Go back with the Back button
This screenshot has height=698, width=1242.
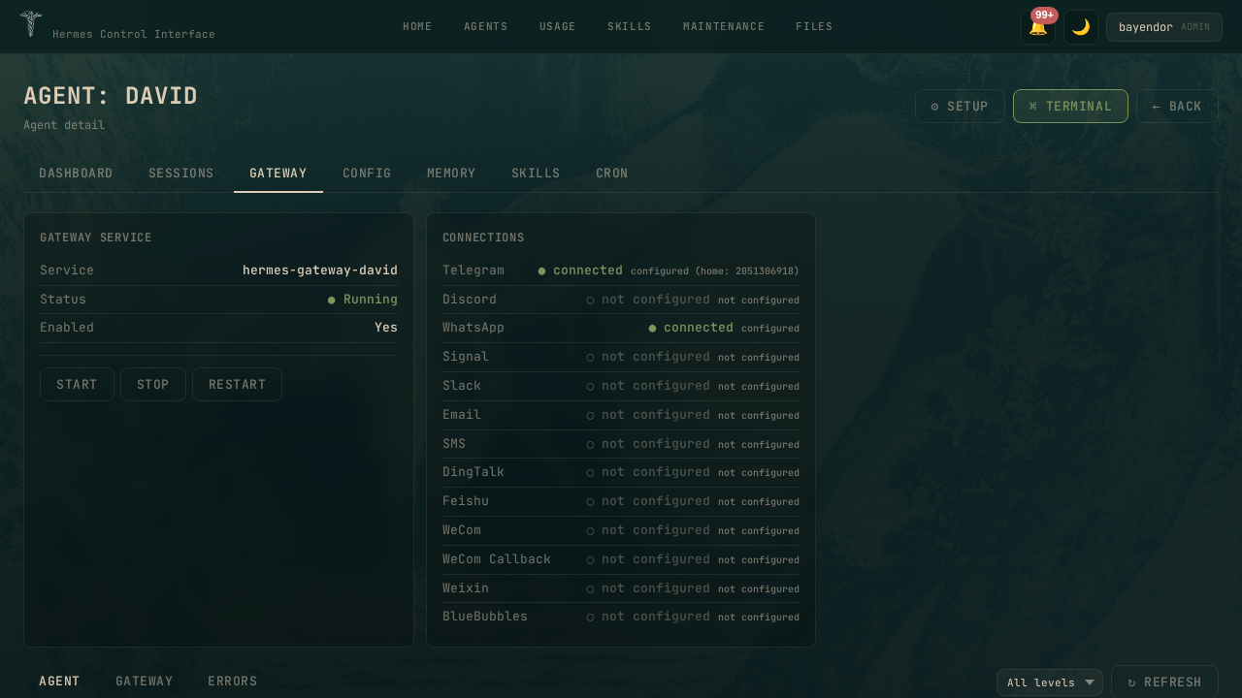(1176, 107)
